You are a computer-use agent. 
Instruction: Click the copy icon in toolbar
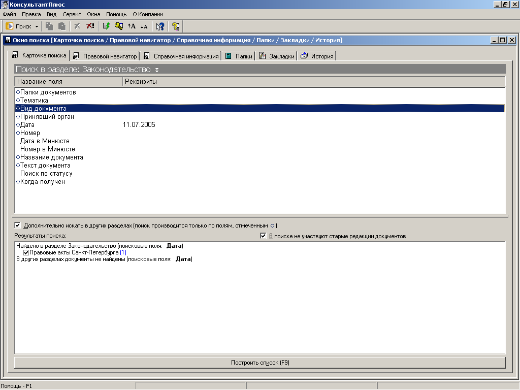coord(49,26)
